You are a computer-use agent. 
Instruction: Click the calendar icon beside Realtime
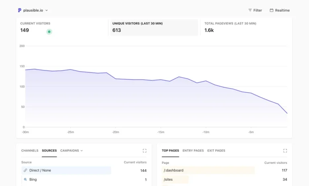click(271, 10)
